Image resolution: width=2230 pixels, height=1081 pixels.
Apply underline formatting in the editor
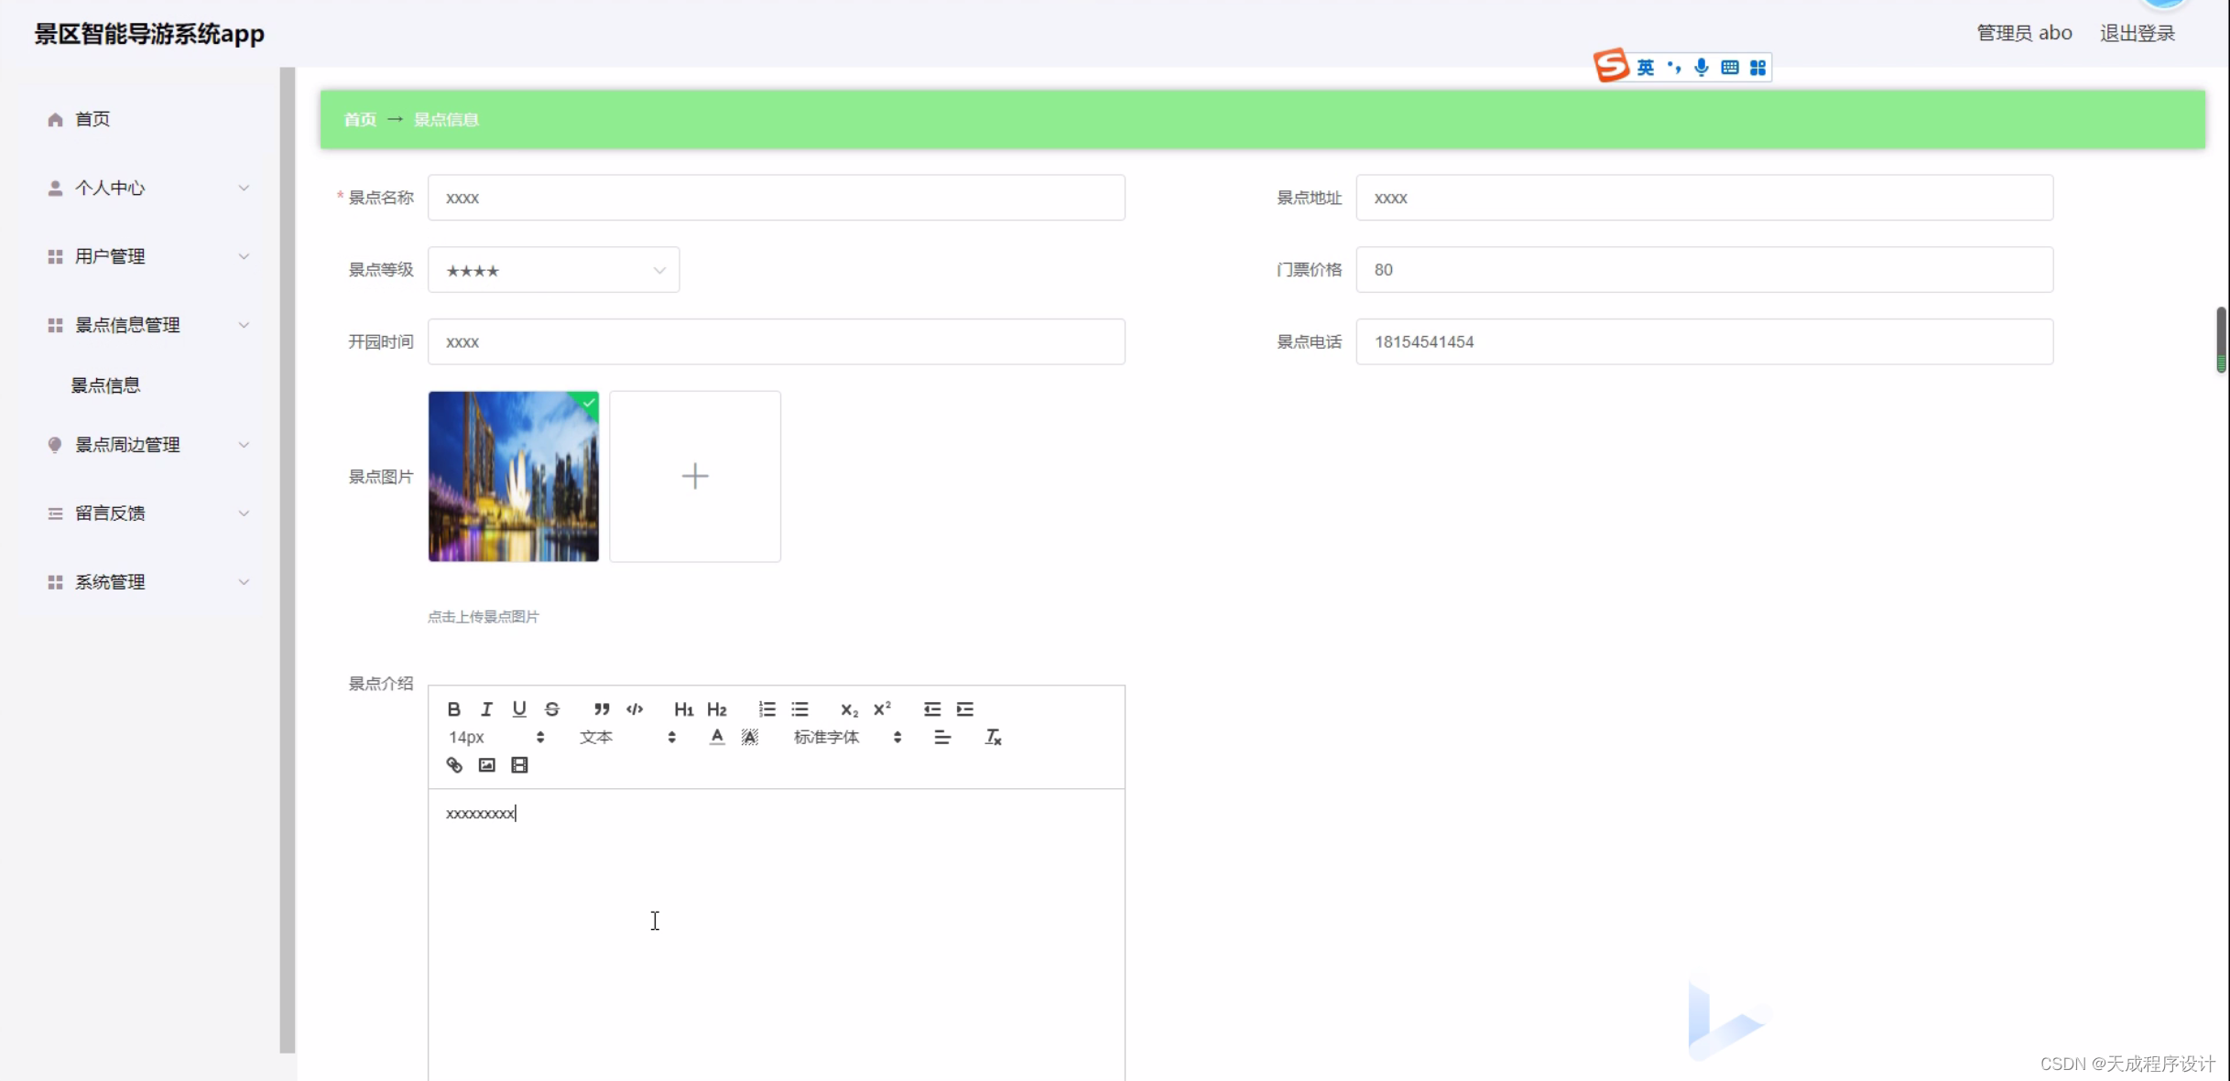[x=519, y=708]
